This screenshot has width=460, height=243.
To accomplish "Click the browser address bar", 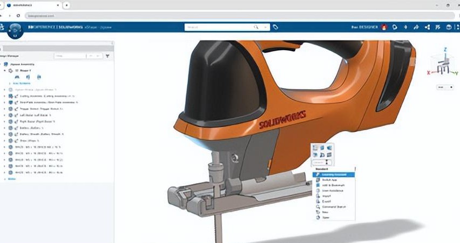I will tap(239, 16).
